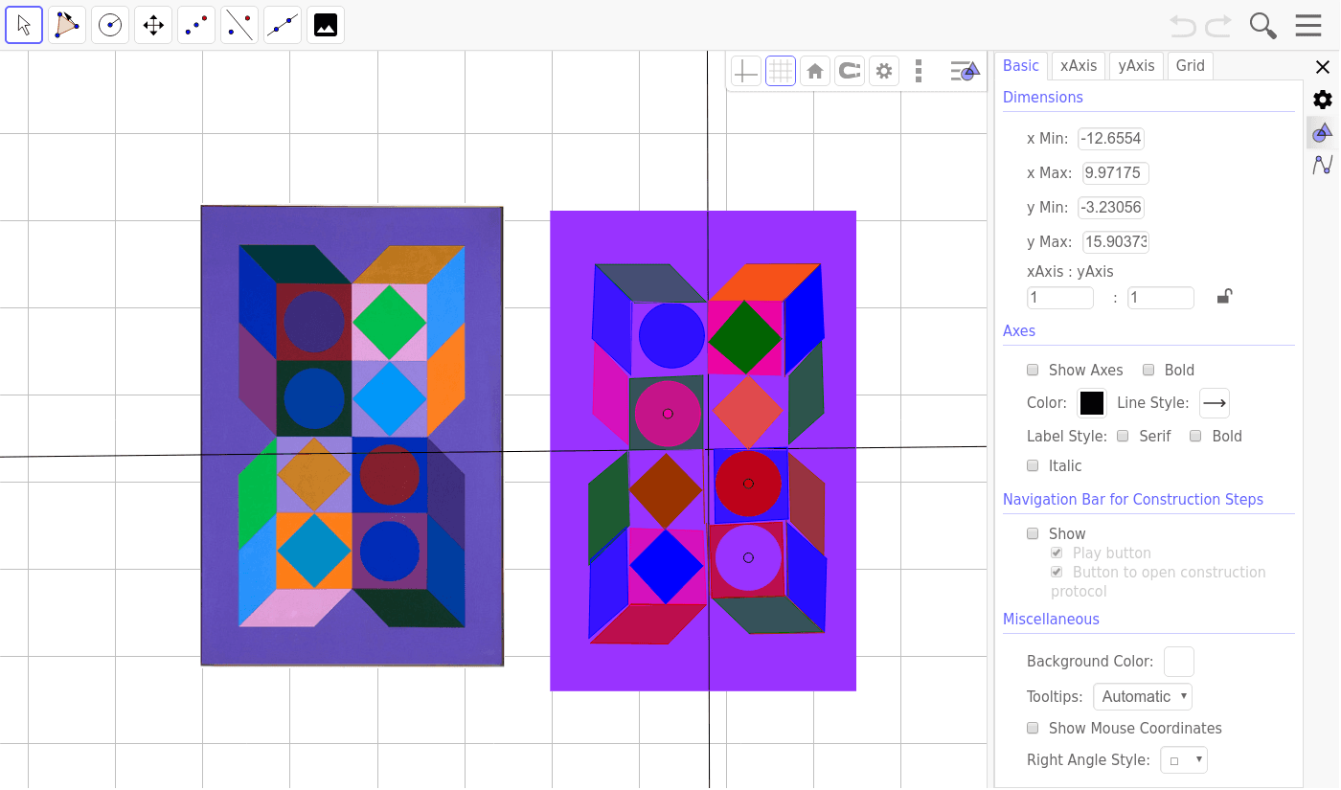This screenshot has height=790, width=1341.
Task: Click the yAxis ratio input field
Action: pos(1161,298)
